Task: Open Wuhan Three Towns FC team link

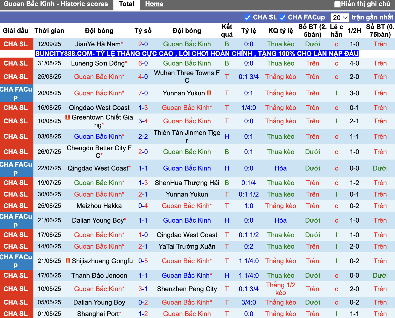Action: click(187, 77)
